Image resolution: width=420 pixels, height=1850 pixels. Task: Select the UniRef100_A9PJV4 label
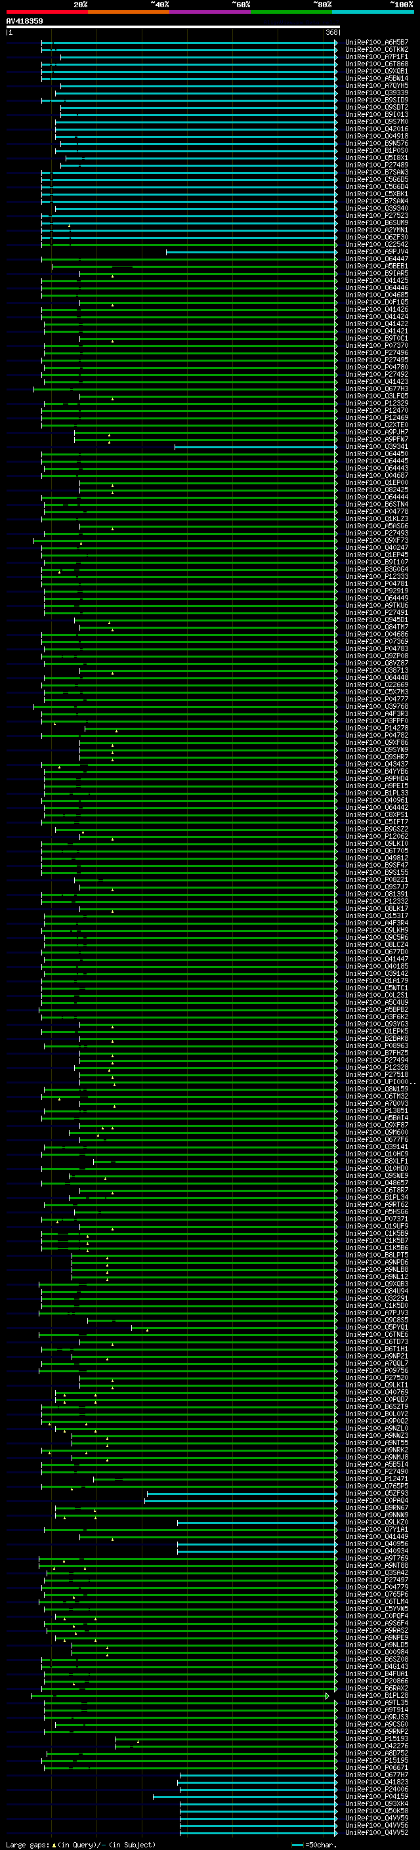pos(377,251)
